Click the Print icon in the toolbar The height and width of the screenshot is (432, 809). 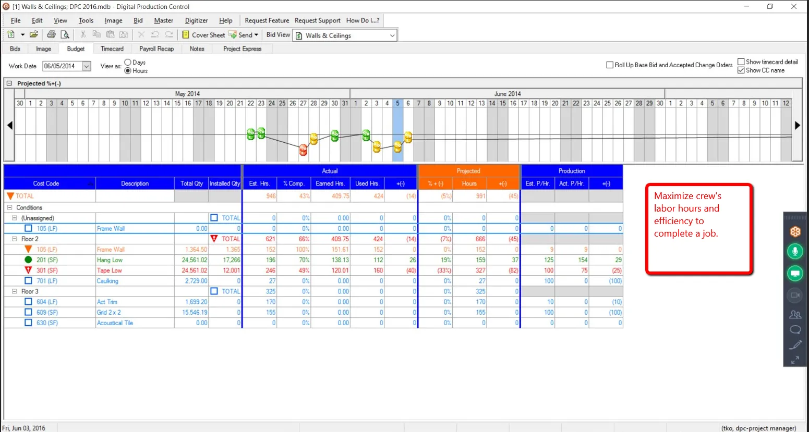coord(51,34)
